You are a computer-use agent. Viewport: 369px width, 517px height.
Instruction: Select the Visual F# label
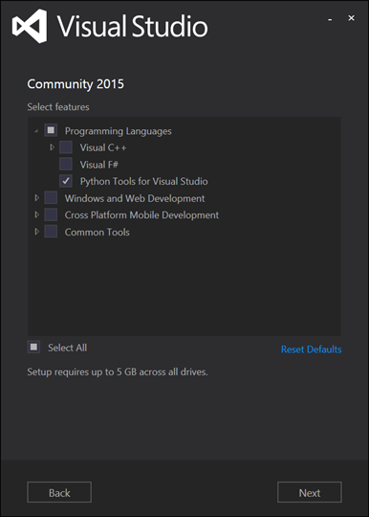click(98, 165)
